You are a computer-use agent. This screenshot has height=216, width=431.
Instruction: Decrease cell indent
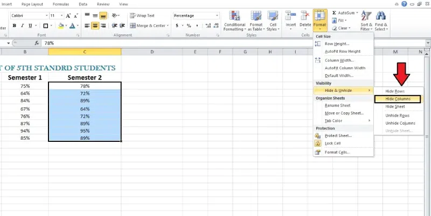pos(115,25)
